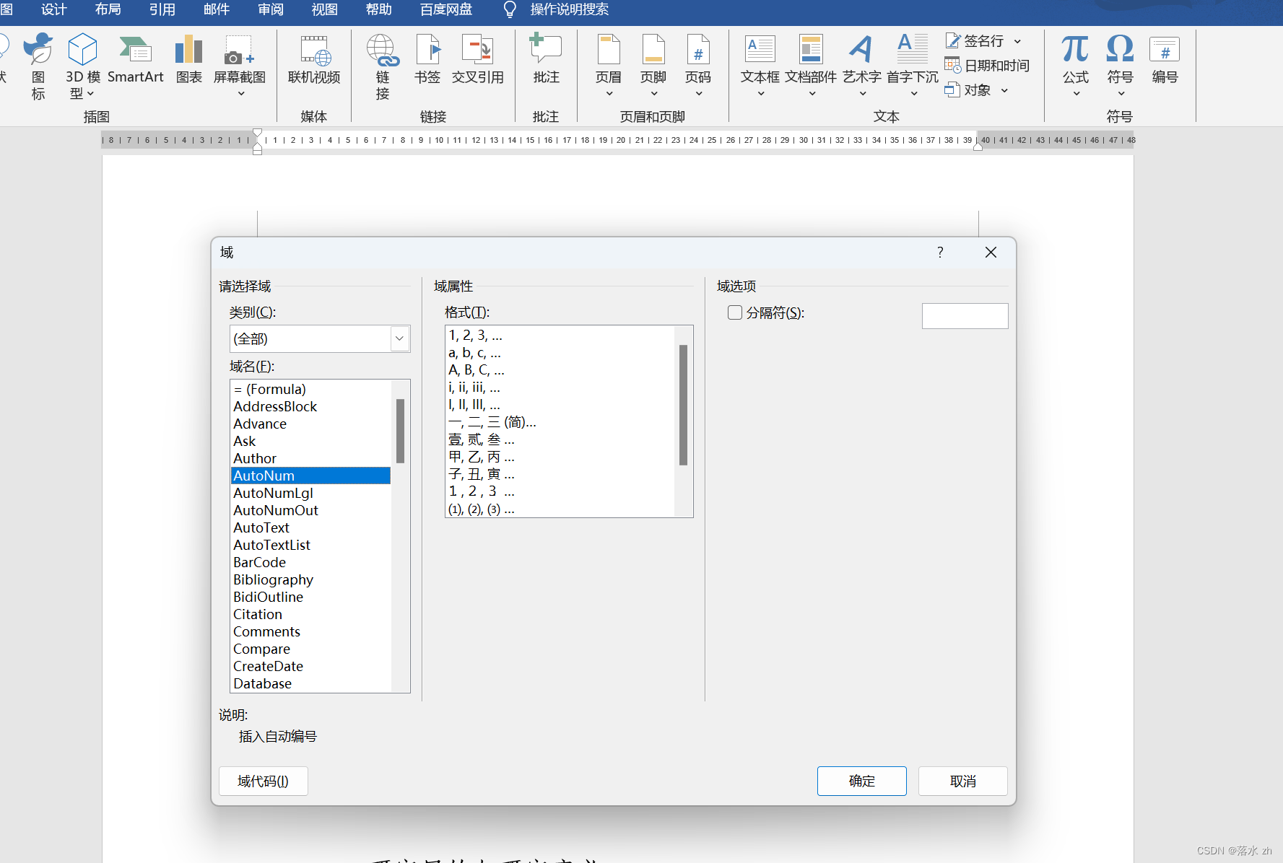Screen dimensions: 1283x863
Task: Choose the 'i, ii, iii, ...' format
Action: point(560,387)
